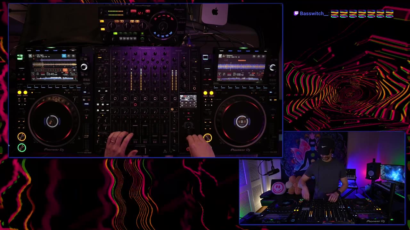Select the TAG LIST tab on right CDJ screen
The width and height of the screenshot is (410, 230).
pos(239,51)
